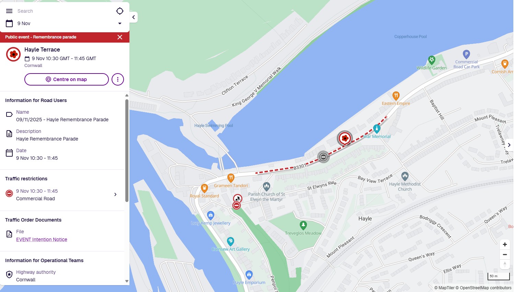Open the hamburger menu
514x292 pixels.
(9, 11)
